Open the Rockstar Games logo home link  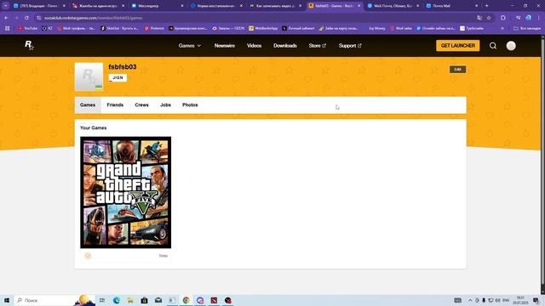[29, 45]
